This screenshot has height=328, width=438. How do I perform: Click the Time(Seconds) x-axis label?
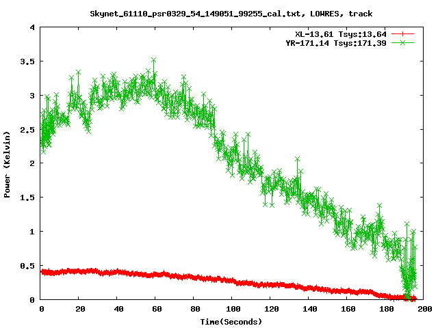click(x=231, y=321)
